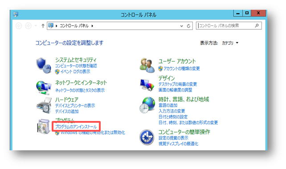The image size is (286, 169).
Task: Open the clock and globe 時計、言語 icon
Action: [147, 105]
